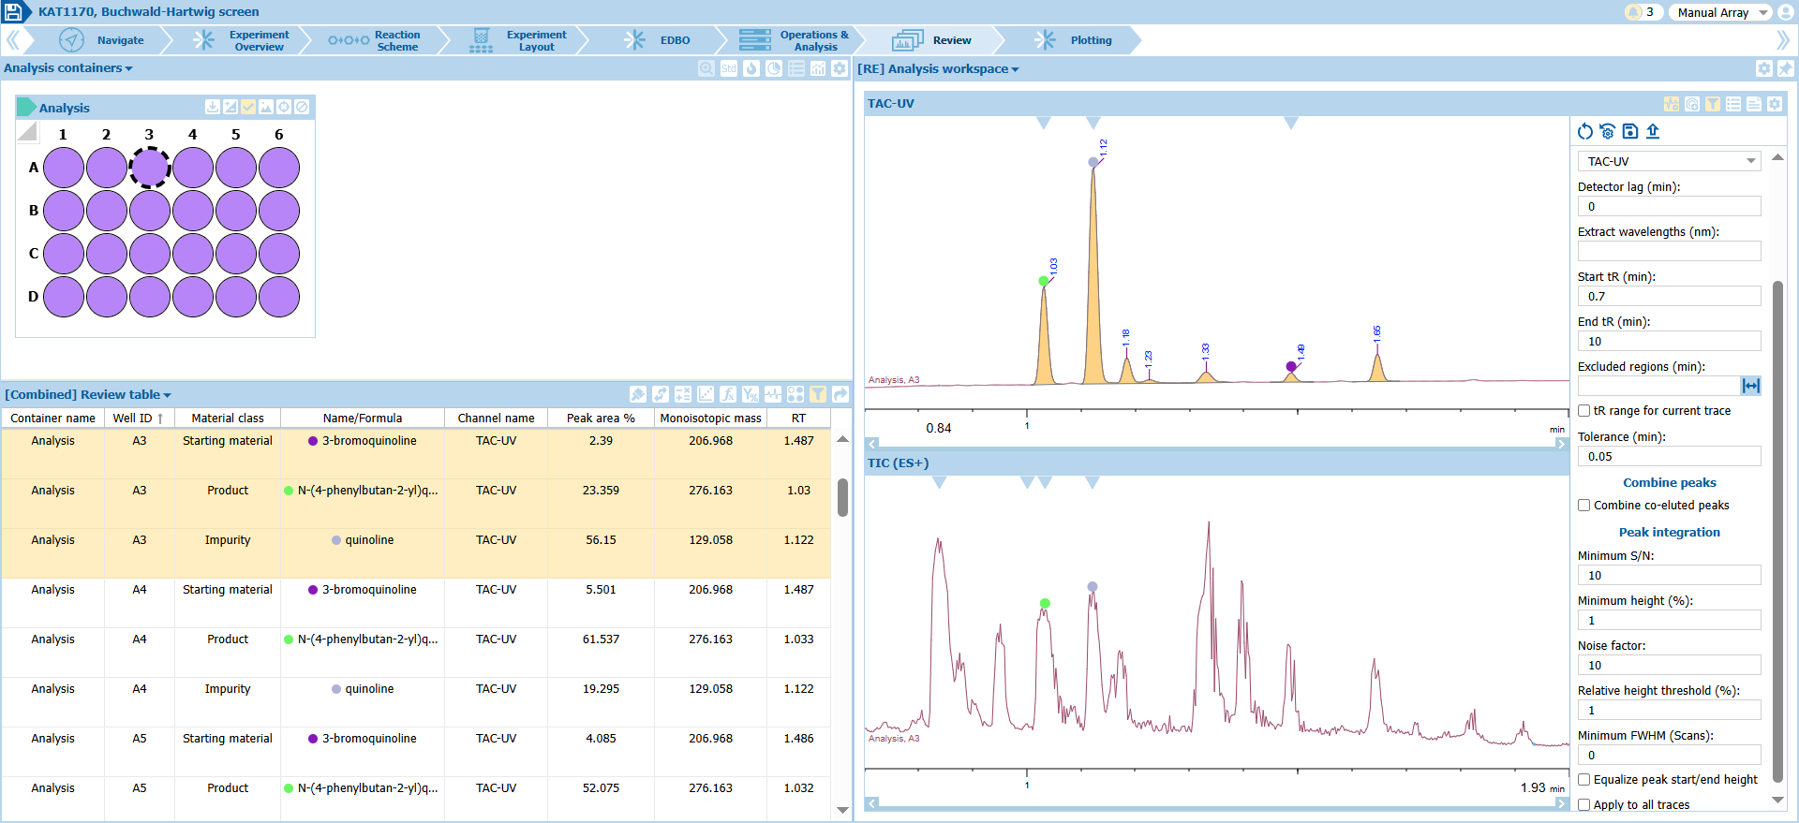The image size is (1799, 823).
Task: Toggle the funnel filter icon in Review table
Action: pos(818,395)
